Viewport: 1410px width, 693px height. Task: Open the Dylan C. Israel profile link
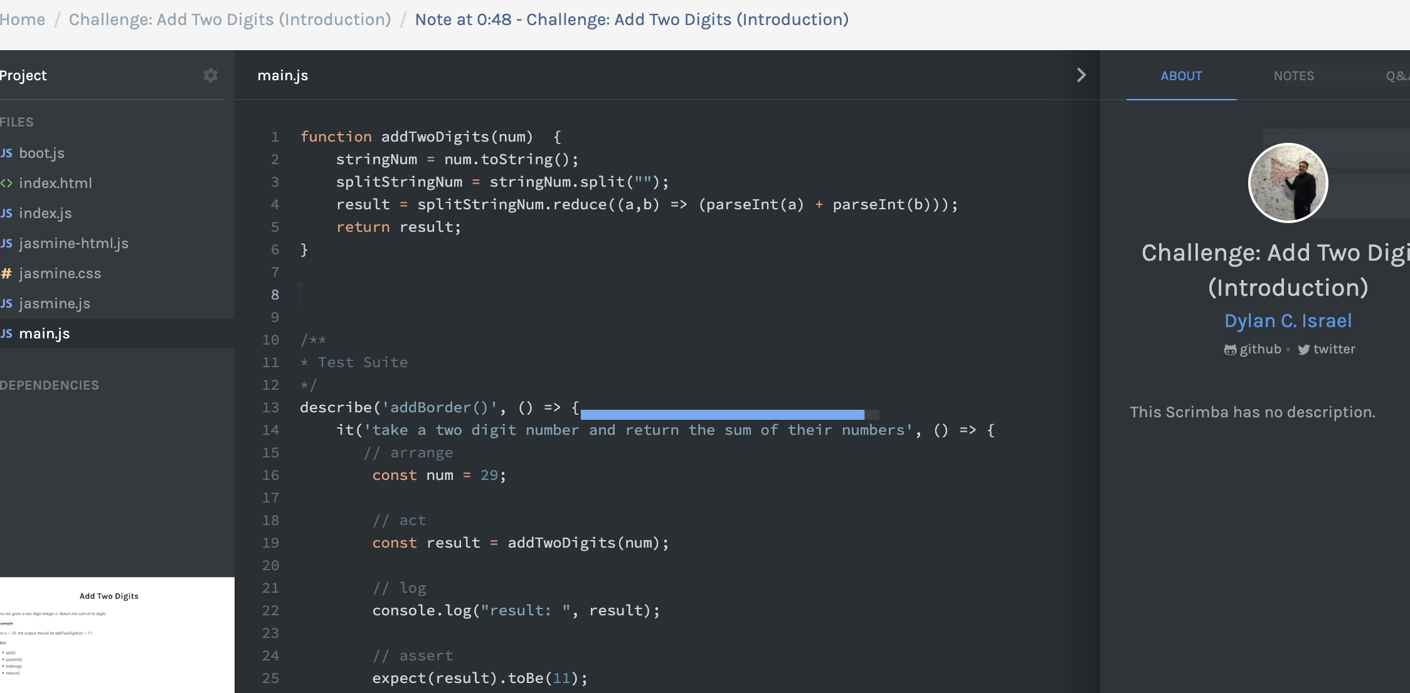[1288, 320]
